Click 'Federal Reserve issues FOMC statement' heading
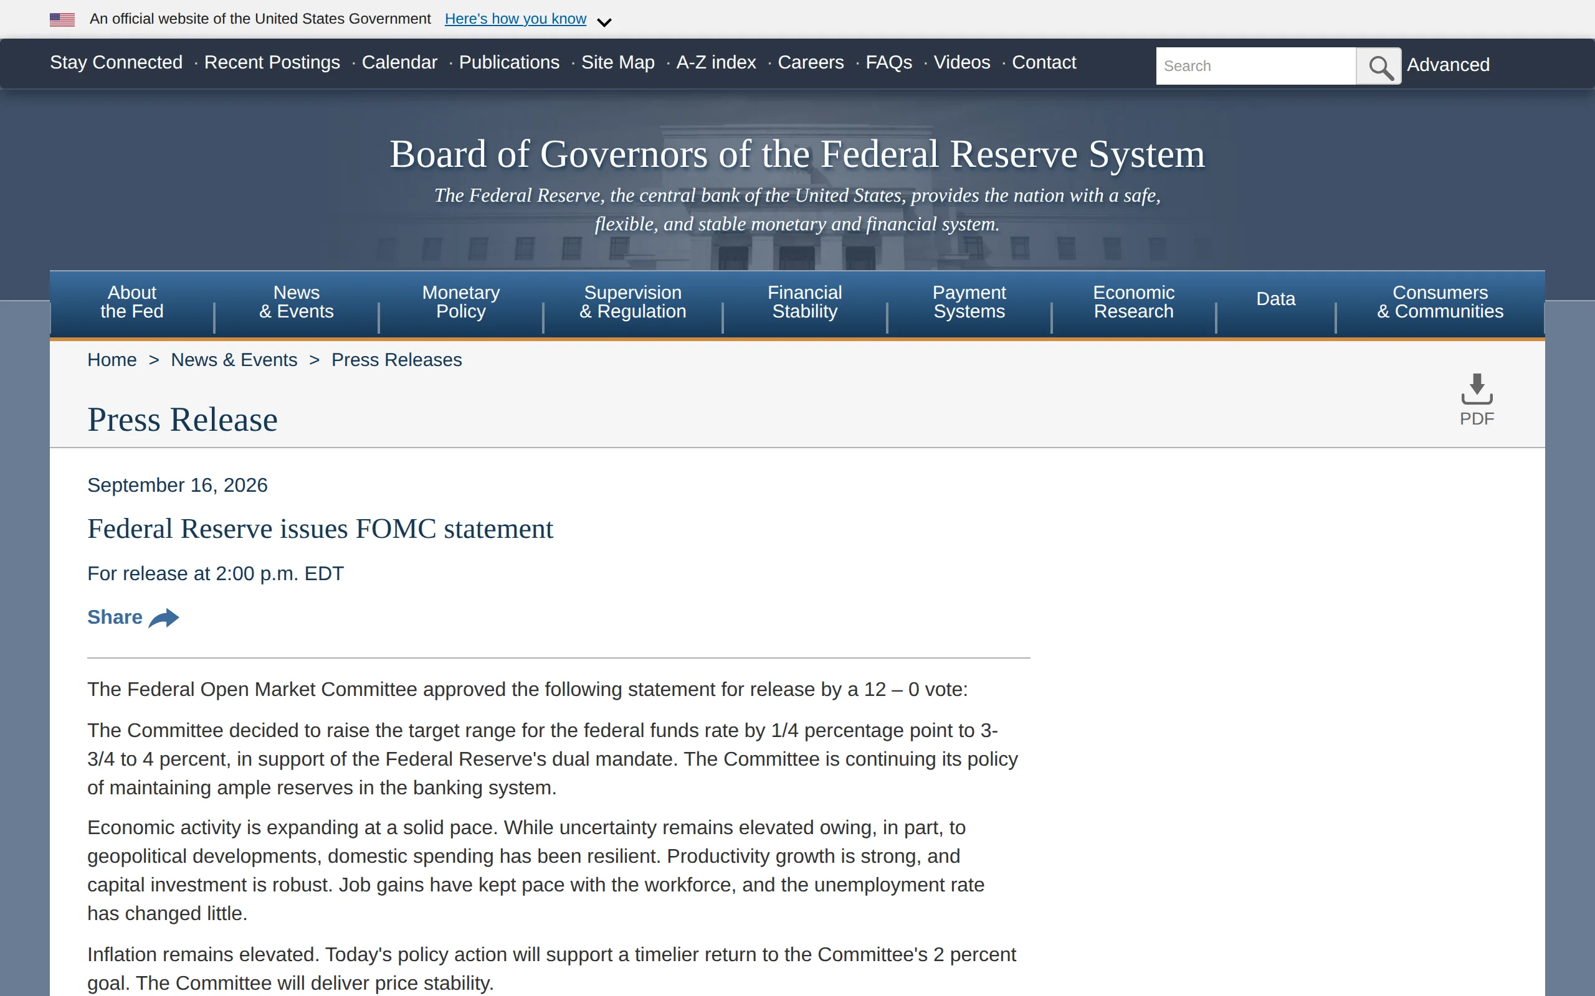The image size is (1595, 996). [x=320, y=529]
